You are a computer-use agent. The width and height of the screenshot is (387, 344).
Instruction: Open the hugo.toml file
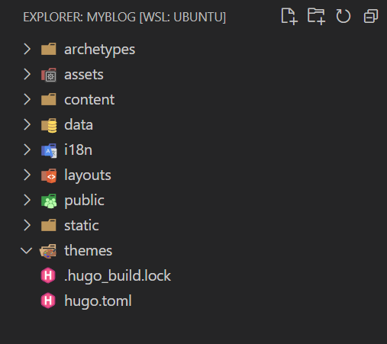(98, 301)
